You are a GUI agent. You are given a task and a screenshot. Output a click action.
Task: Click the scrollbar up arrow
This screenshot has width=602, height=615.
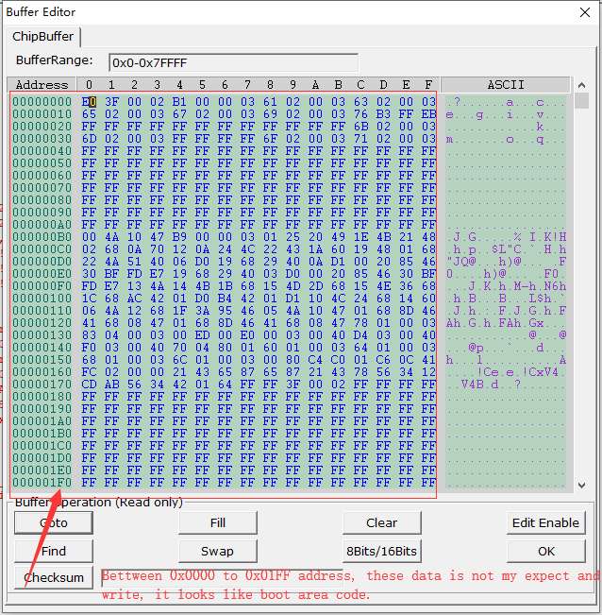[581, 85]
